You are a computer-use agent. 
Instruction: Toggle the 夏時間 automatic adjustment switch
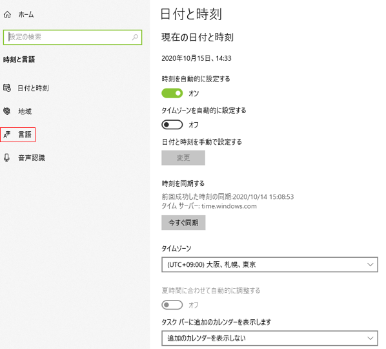click(x=172, y=305)
